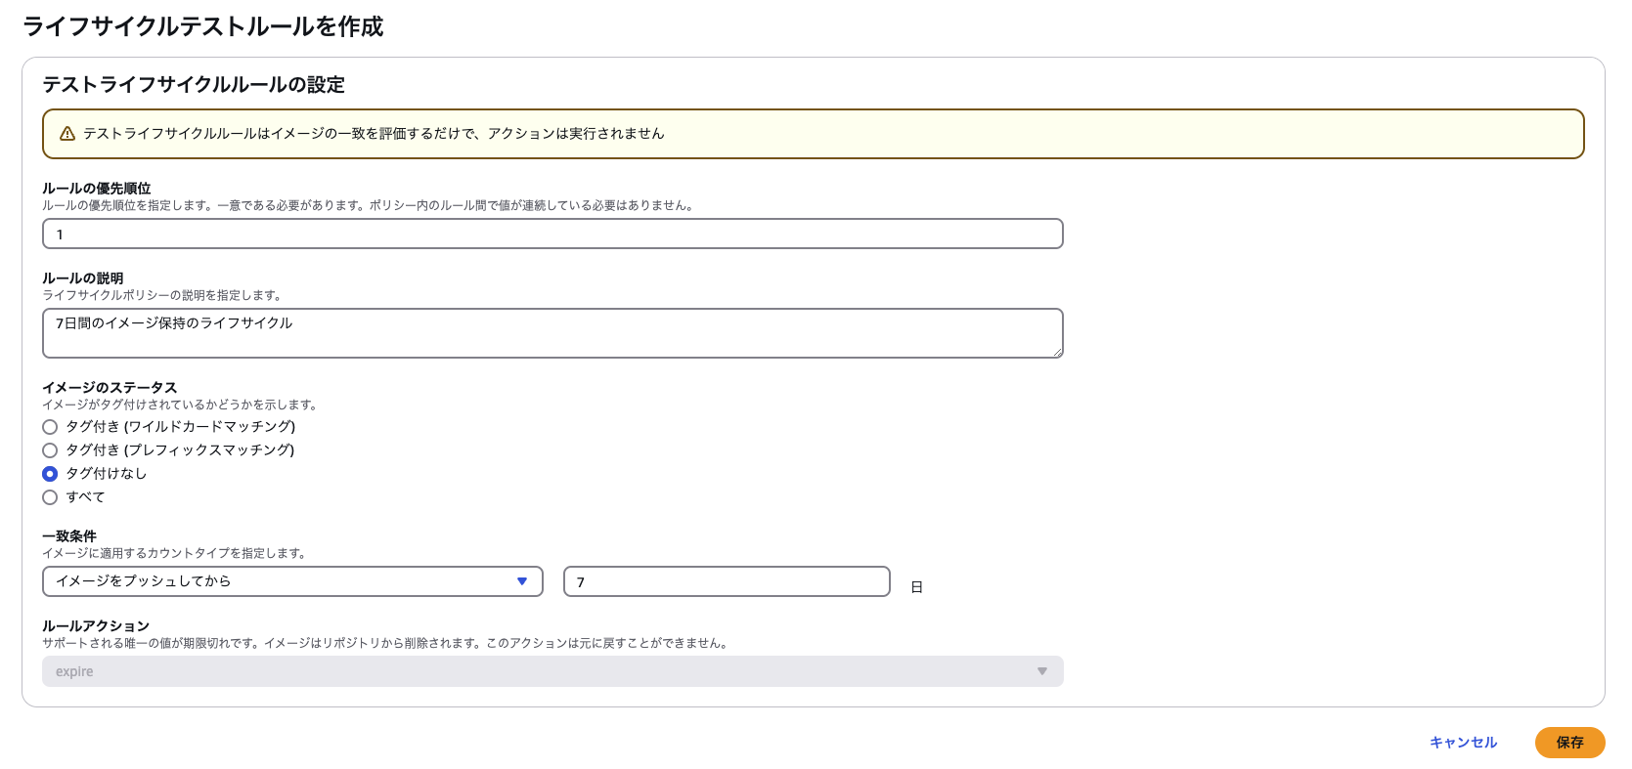The image size is (1632, 769).
Task: Click the イメージのステータス section label
Action: pyautogui.click(x=110, y=388)
